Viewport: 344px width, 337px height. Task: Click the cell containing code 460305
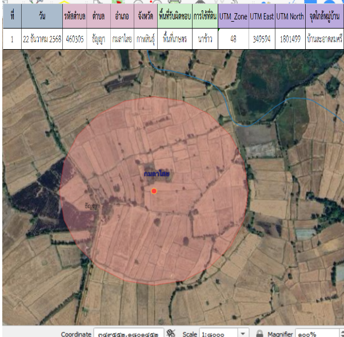(75, 39)
